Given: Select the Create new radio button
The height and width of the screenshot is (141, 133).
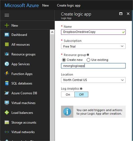Looking at the screenshot, I should coord(64,60).
